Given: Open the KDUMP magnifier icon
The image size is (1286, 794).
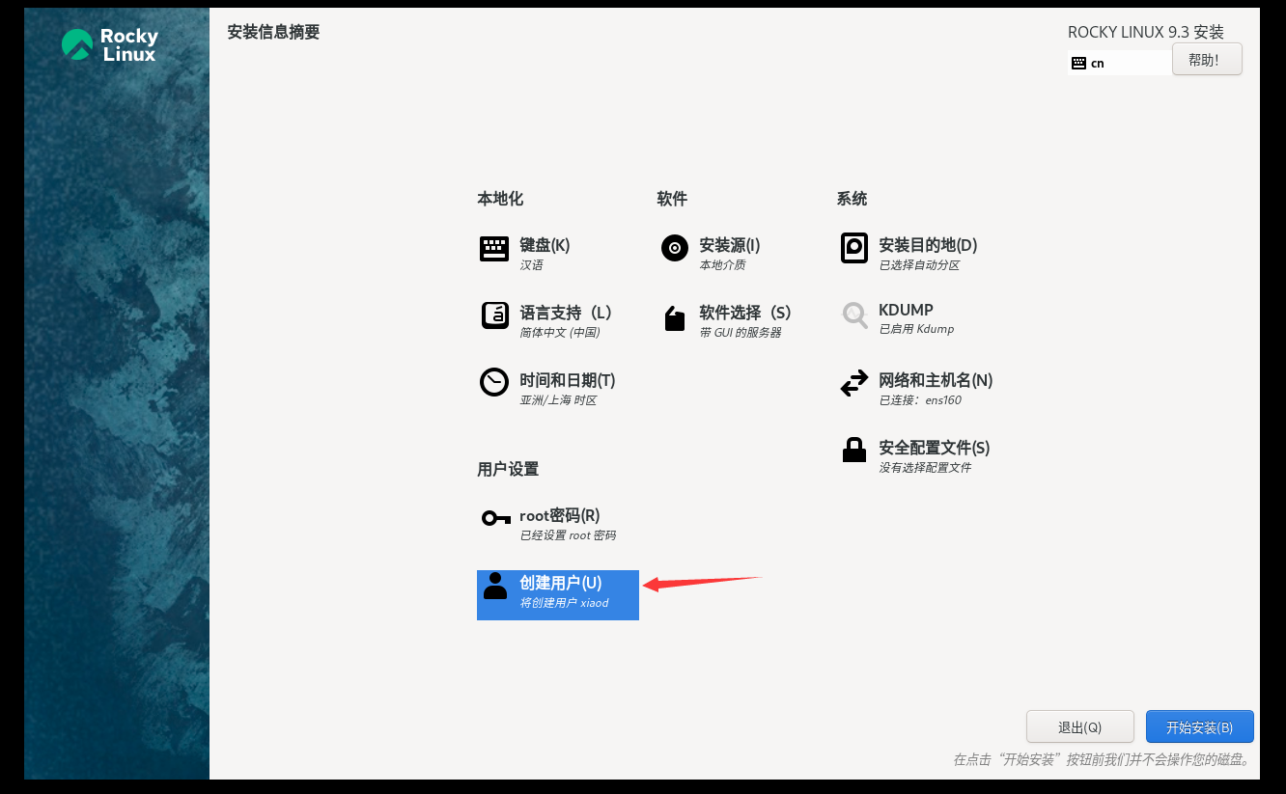Looking at the screenshot, I should coord(854,315).
